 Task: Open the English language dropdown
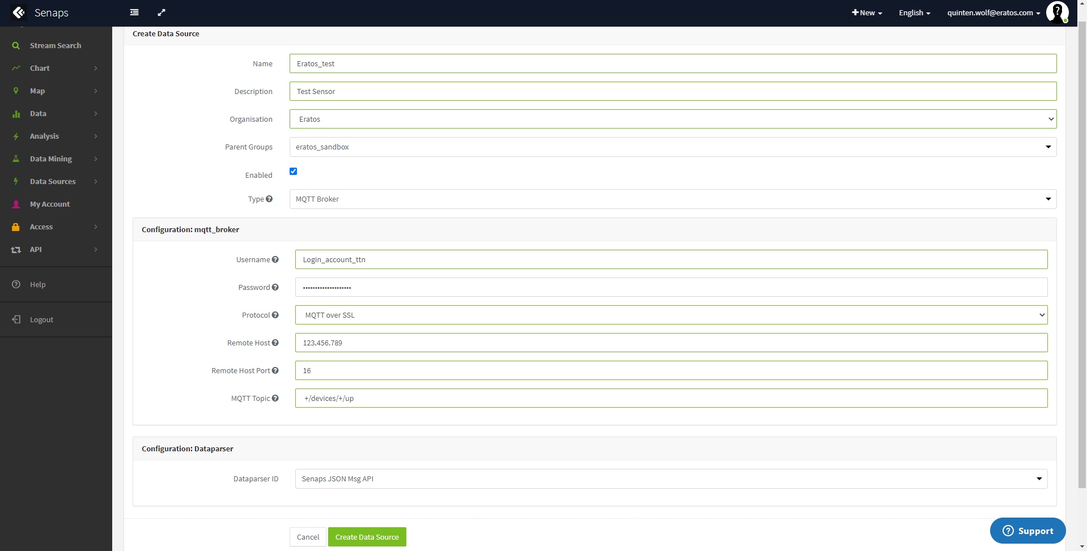914,12
